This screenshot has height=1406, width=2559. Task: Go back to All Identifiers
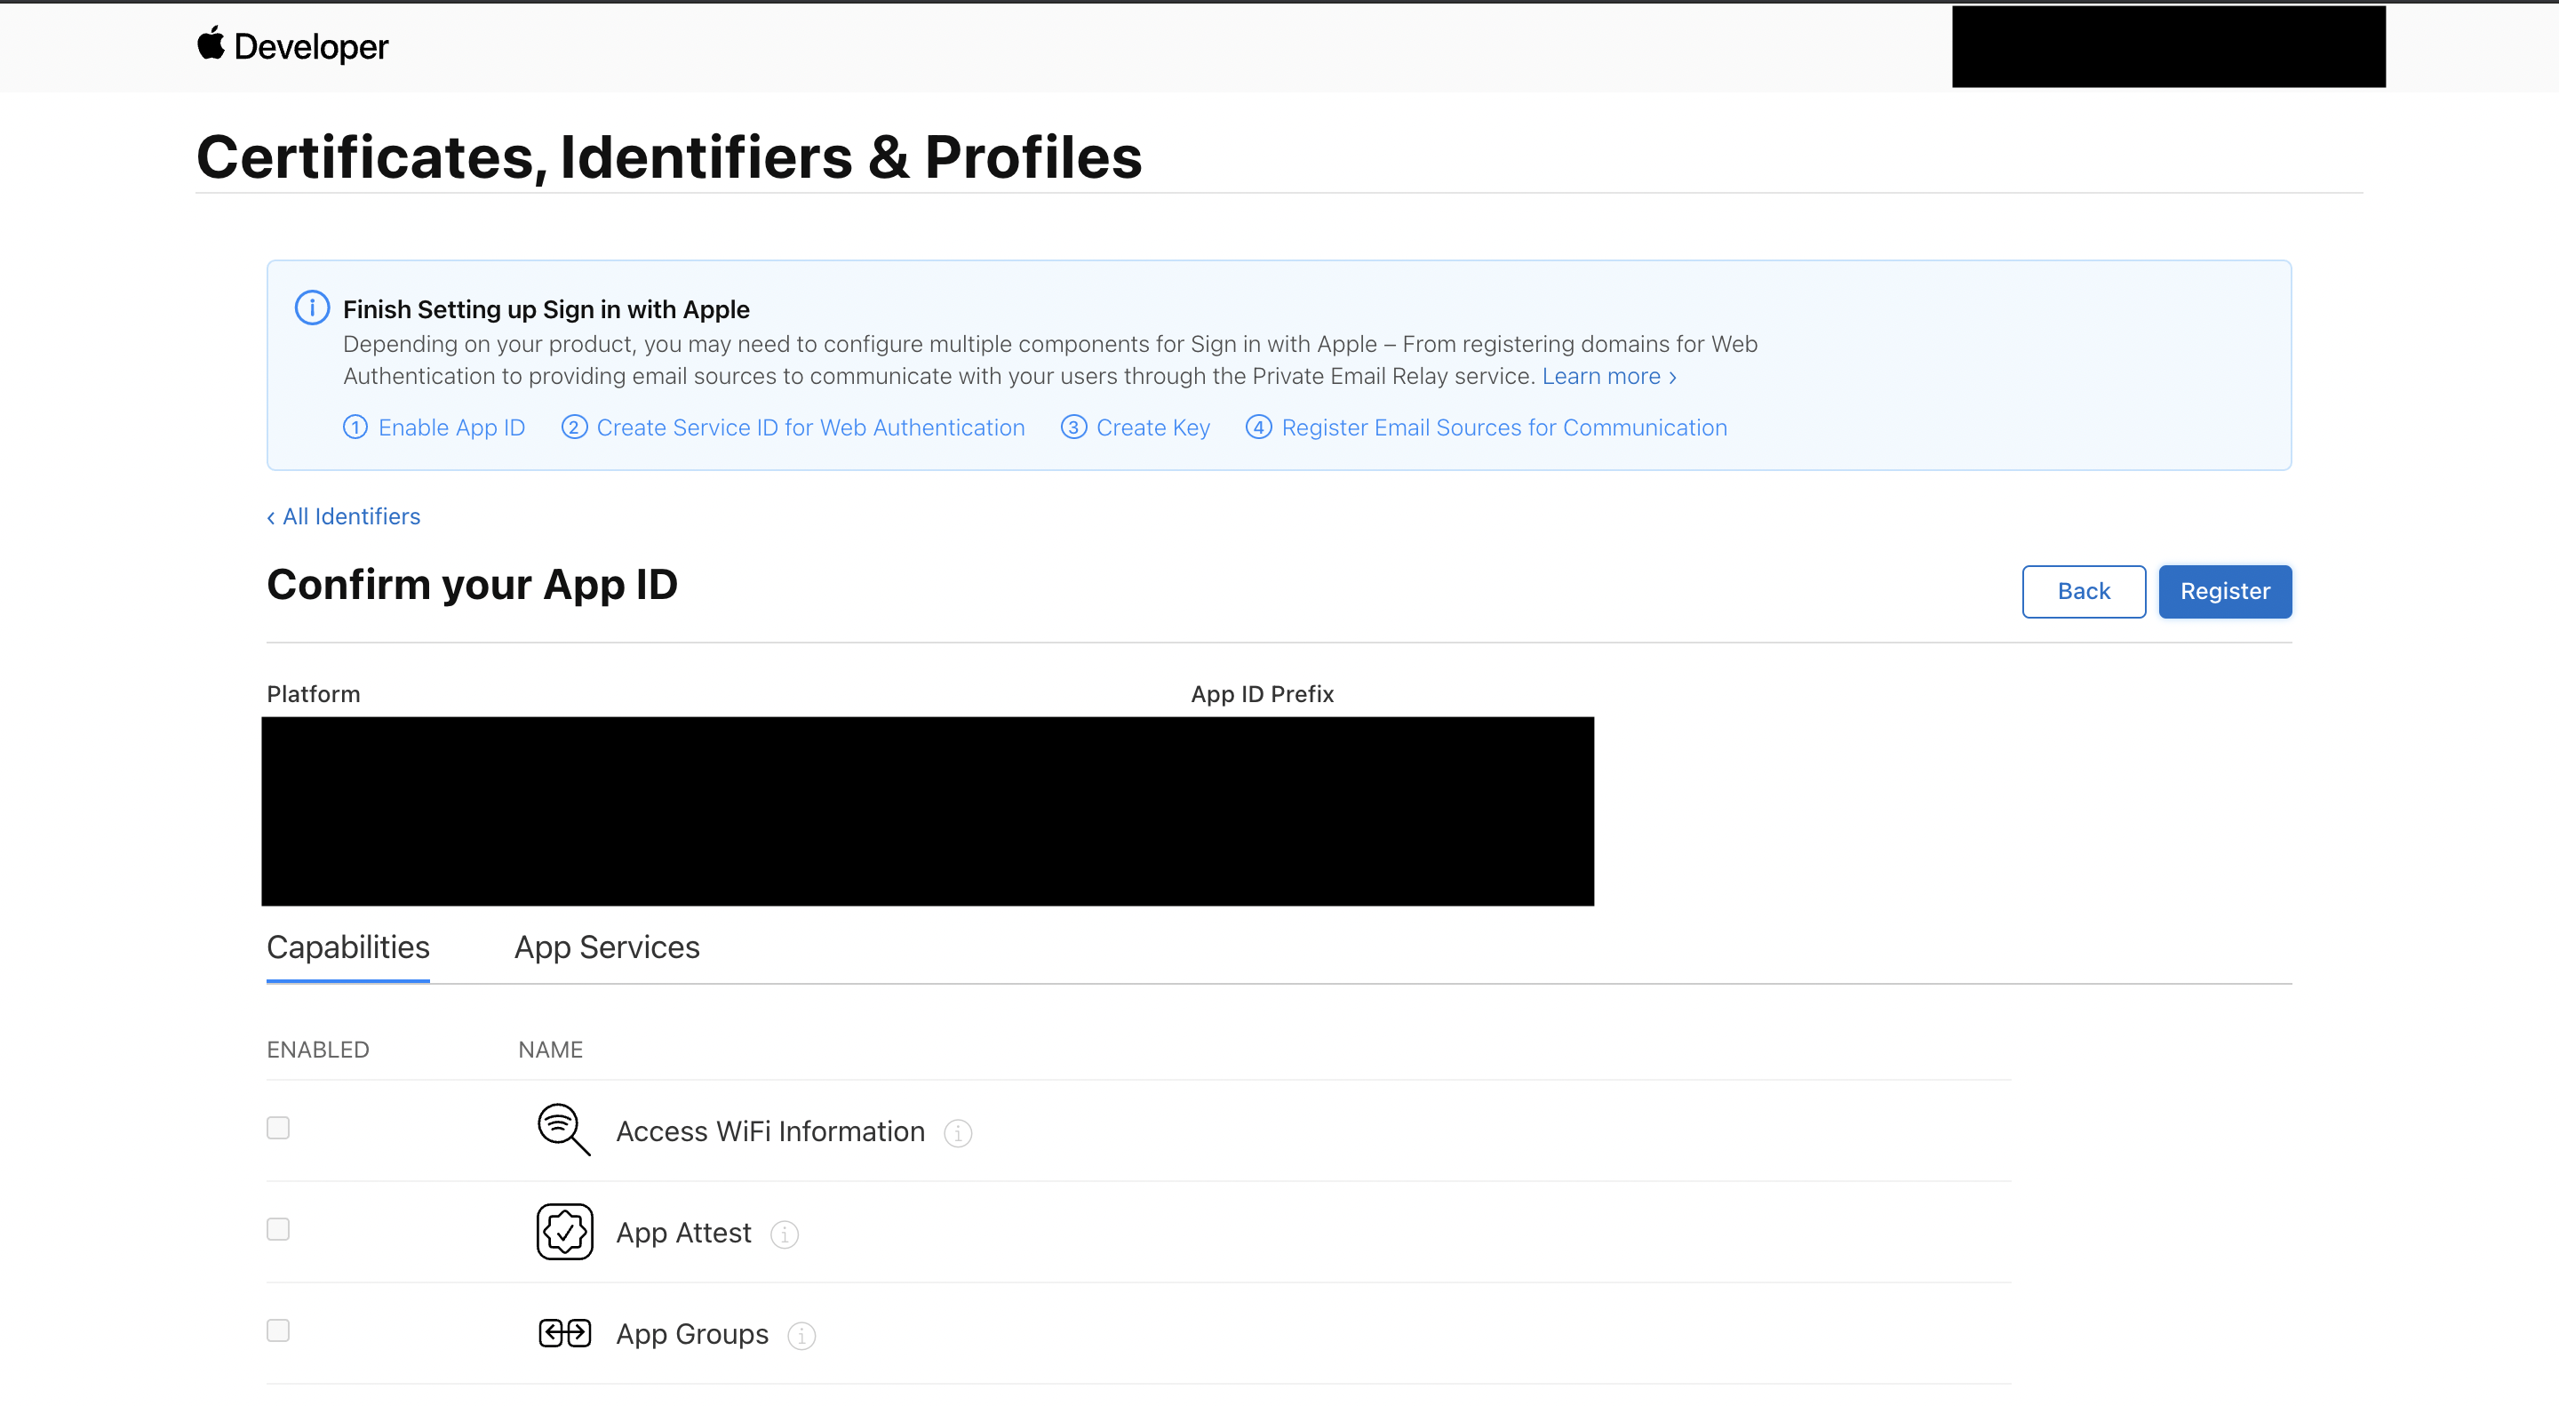tap(344, 516)
